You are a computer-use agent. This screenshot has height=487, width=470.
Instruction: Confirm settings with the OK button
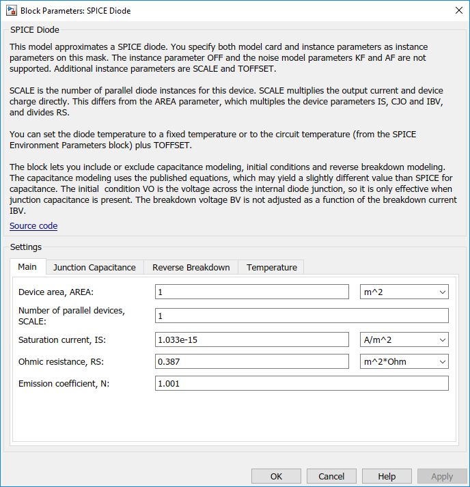point(276,477)
